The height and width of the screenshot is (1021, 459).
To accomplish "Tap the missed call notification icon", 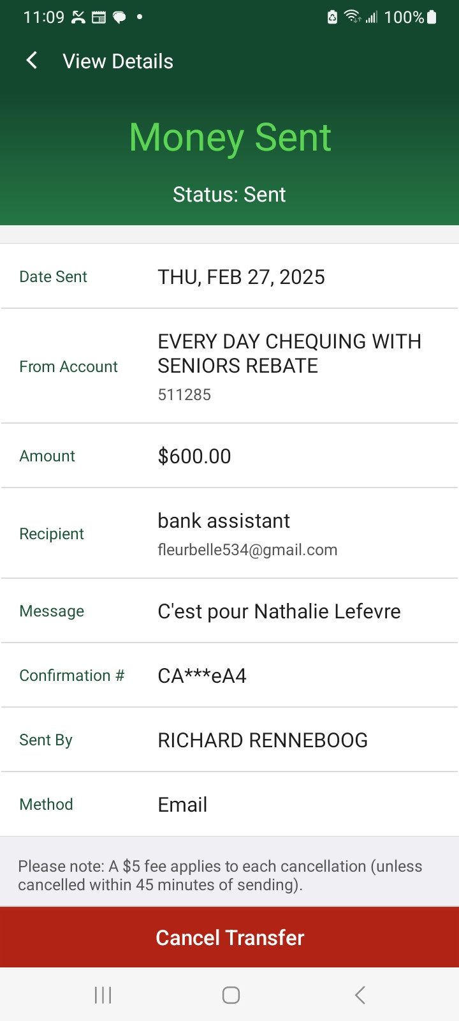I will click(78, 17).
